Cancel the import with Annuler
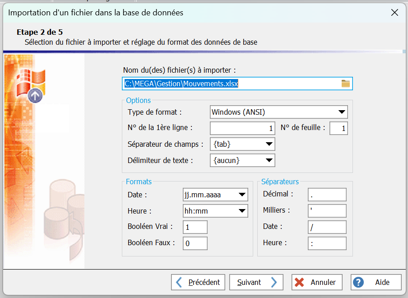The height and width of the screenshot is (298, 408). [317, 282]
